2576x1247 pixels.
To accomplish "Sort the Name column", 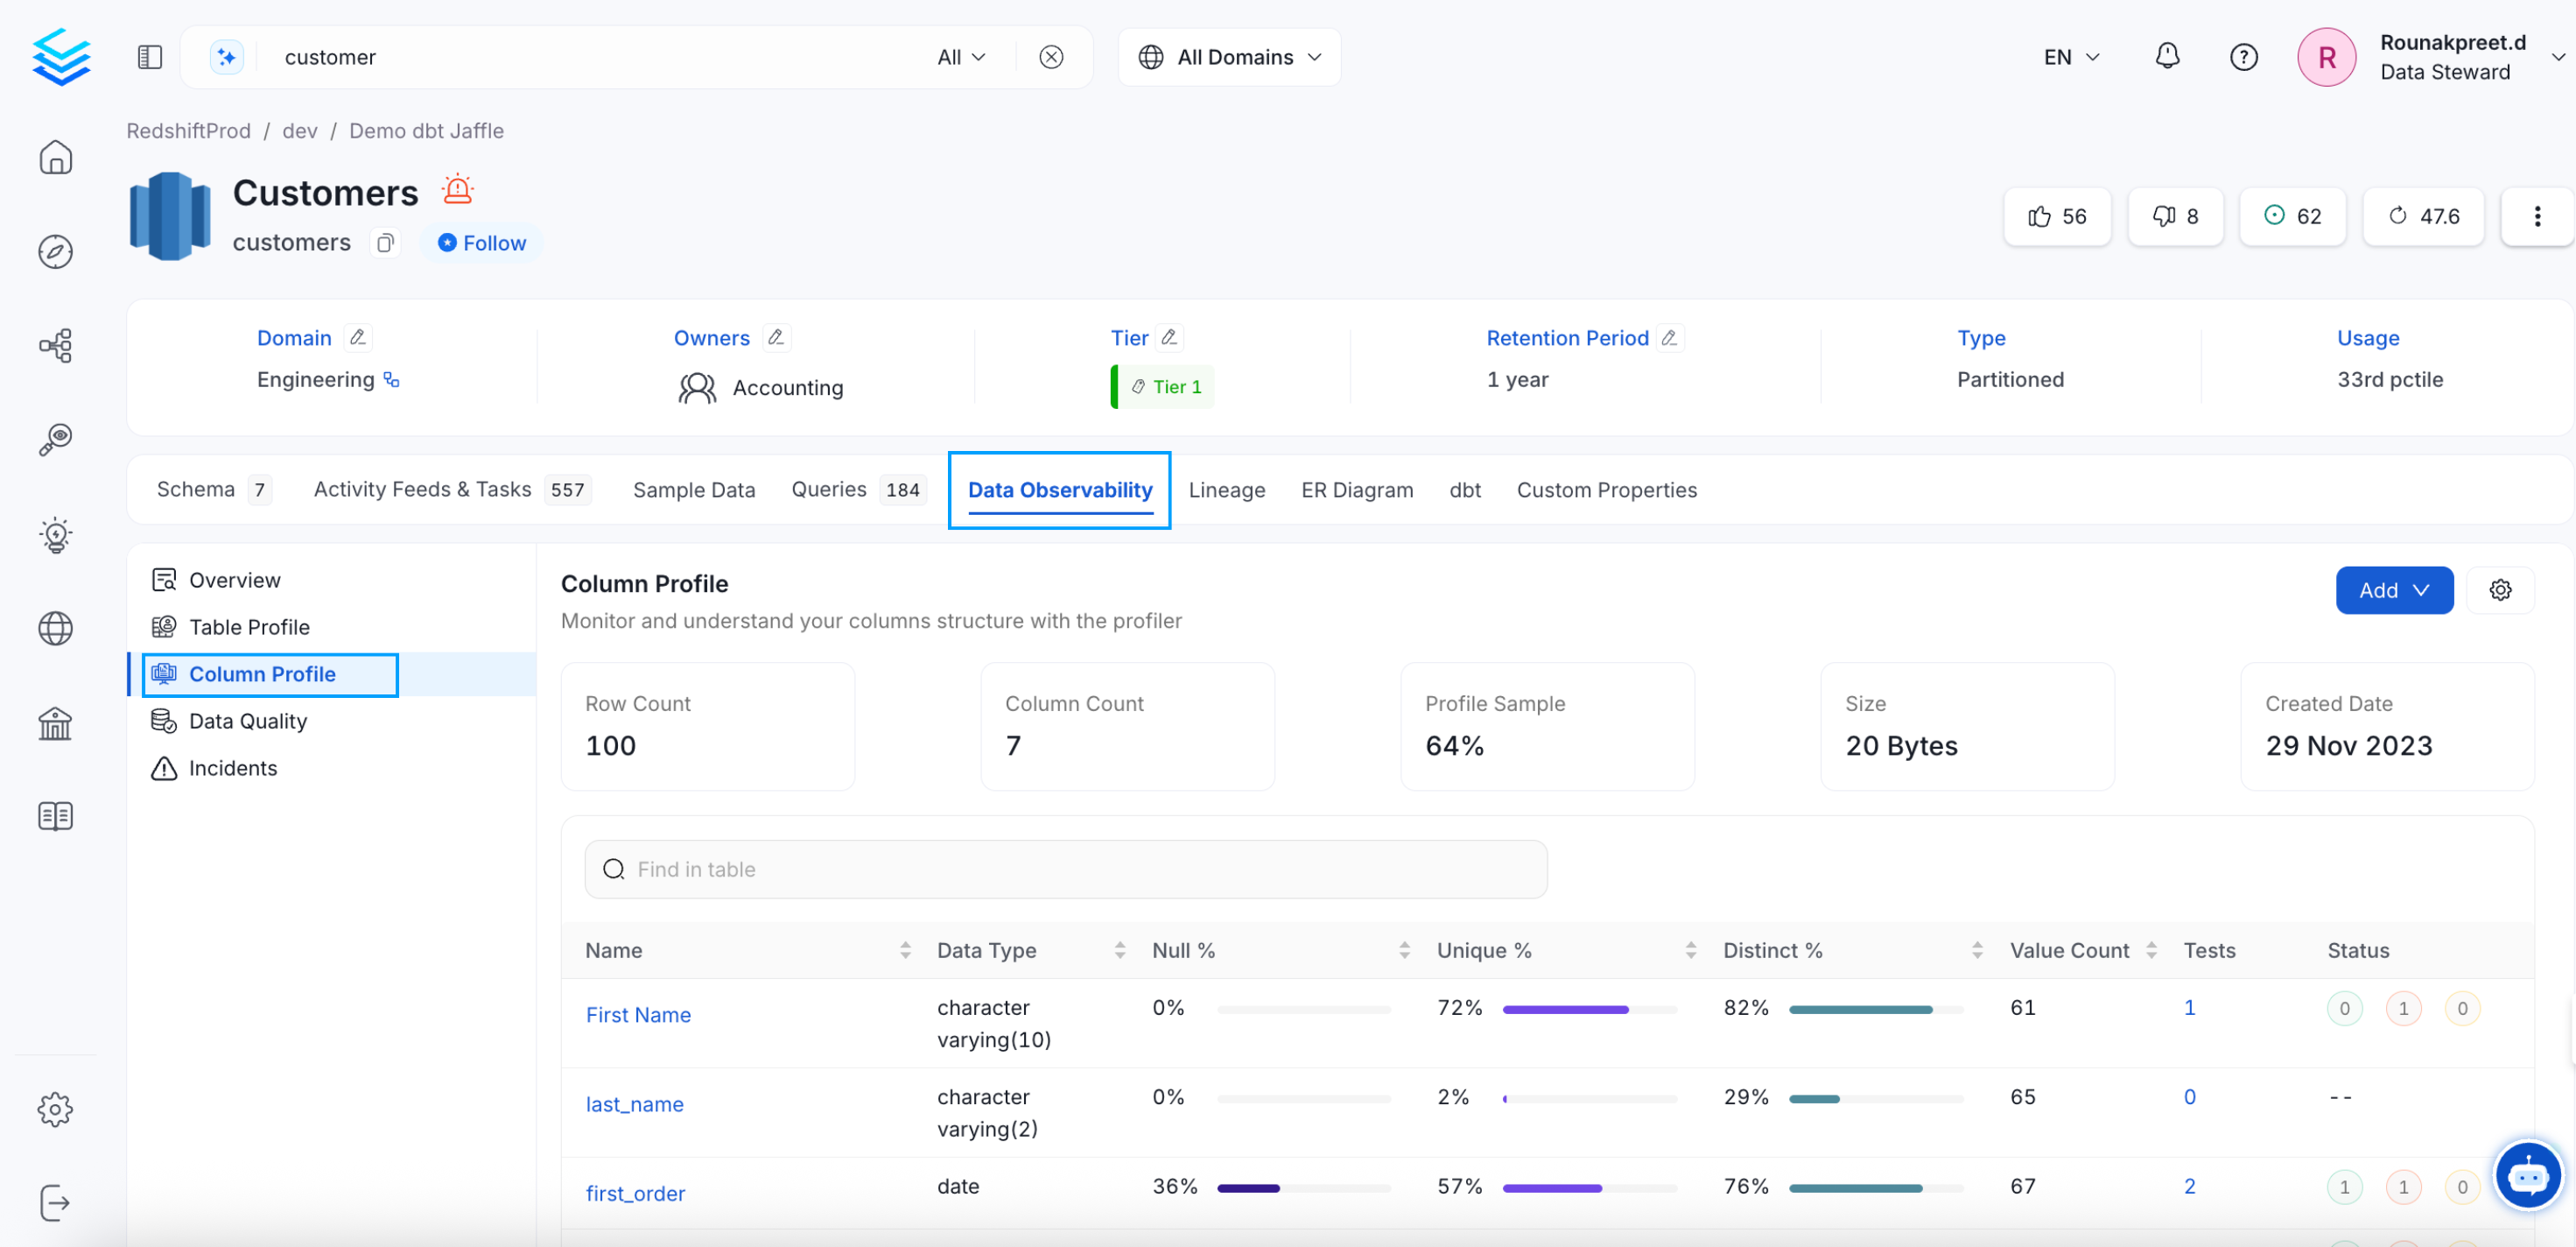I will 904,950.
